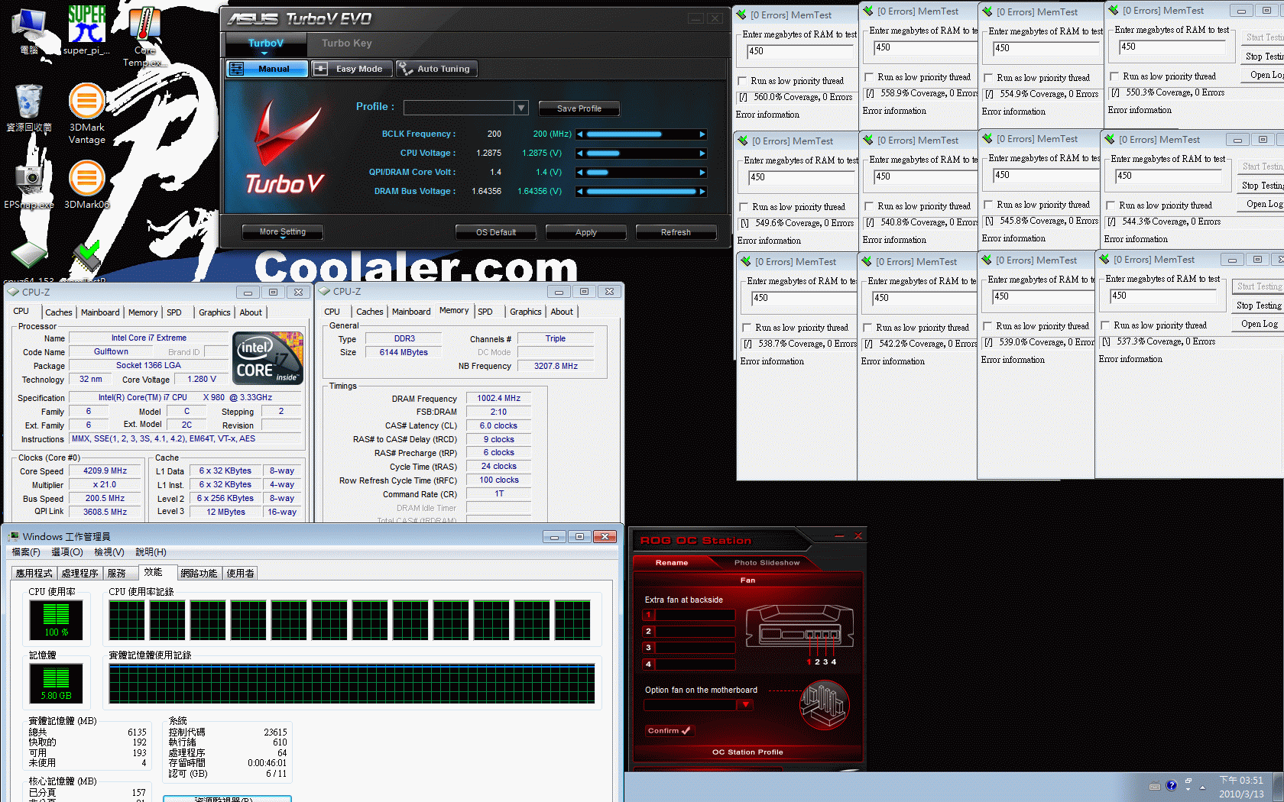Click the DRAM Bus Voltage slider
This screenshot has height=802, width=1284.
click(x=641, y=192)
